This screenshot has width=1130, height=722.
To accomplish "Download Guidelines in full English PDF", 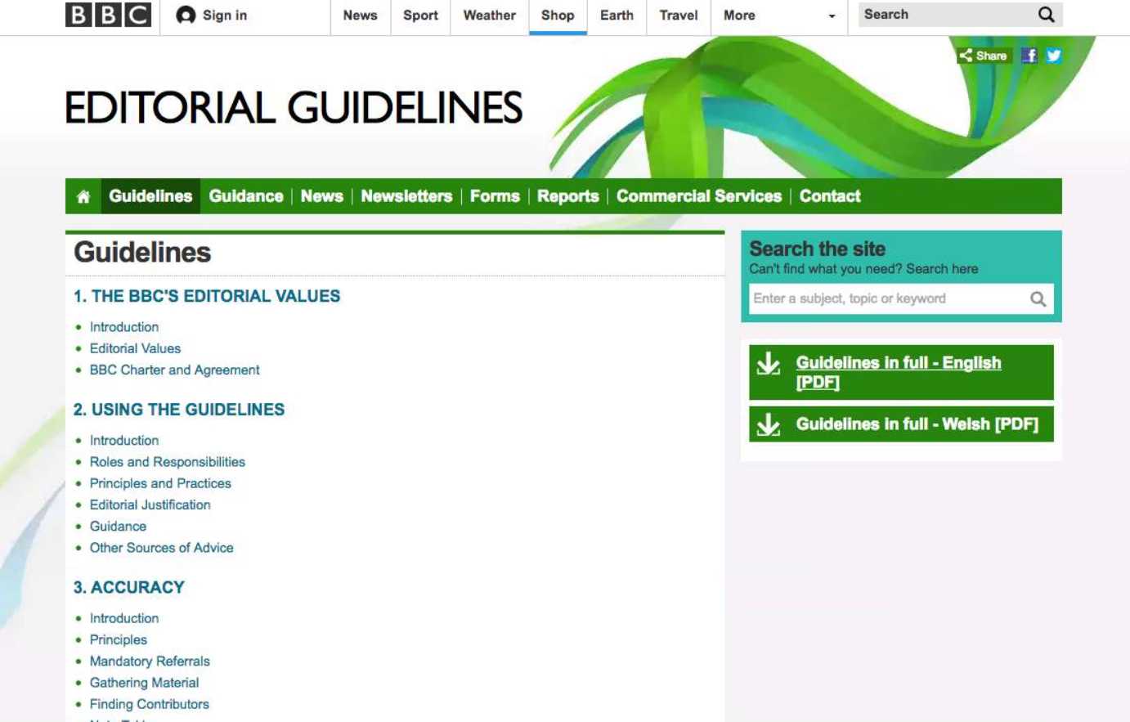I will [x=898, y=372].
